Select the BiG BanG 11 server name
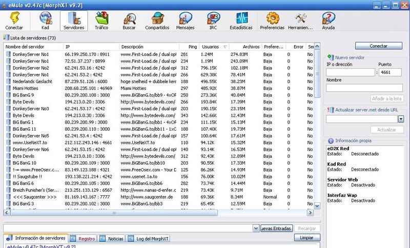410x248 pixels. 24,129
